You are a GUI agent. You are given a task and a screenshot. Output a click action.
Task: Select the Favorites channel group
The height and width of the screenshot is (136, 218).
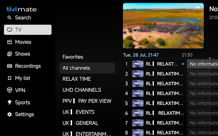pyautogui.click(x=73, y=57)
